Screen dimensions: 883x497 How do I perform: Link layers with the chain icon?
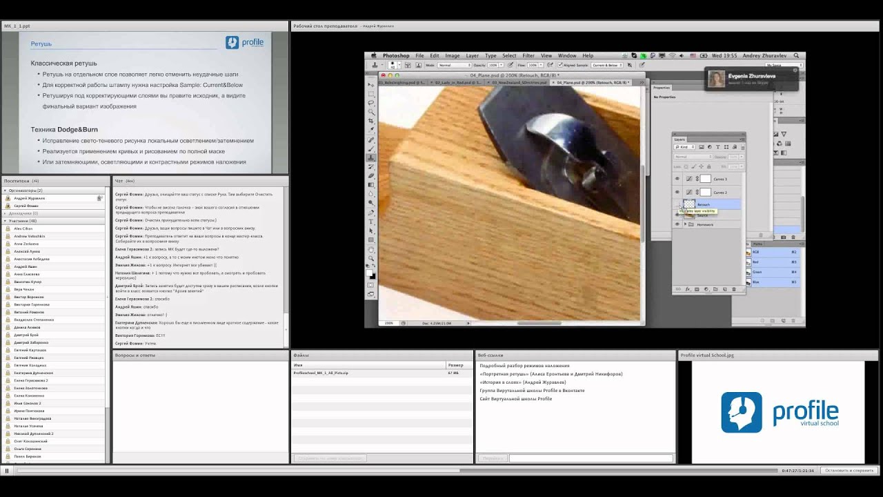[x=679, y=289]
